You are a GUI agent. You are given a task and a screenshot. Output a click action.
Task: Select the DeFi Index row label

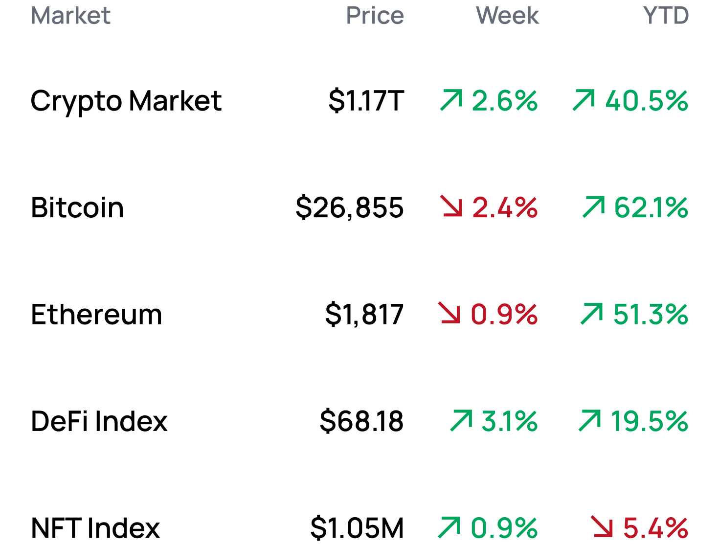(x=99, y=421)
